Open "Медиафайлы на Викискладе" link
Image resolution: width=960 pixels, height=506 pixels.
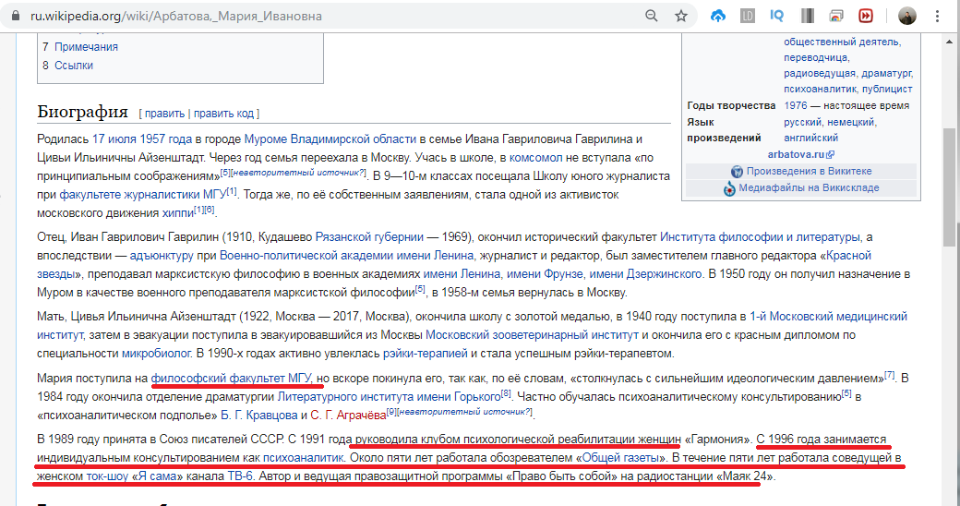tap(809, 187)
